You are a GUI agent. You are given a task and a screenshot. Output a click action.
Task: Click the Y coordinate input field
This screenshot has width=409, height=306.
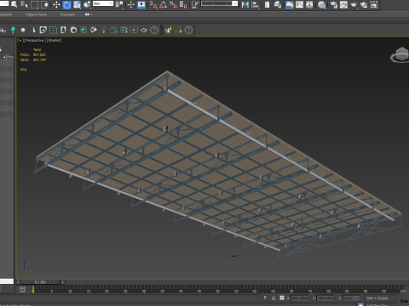[x=325, y=298]
